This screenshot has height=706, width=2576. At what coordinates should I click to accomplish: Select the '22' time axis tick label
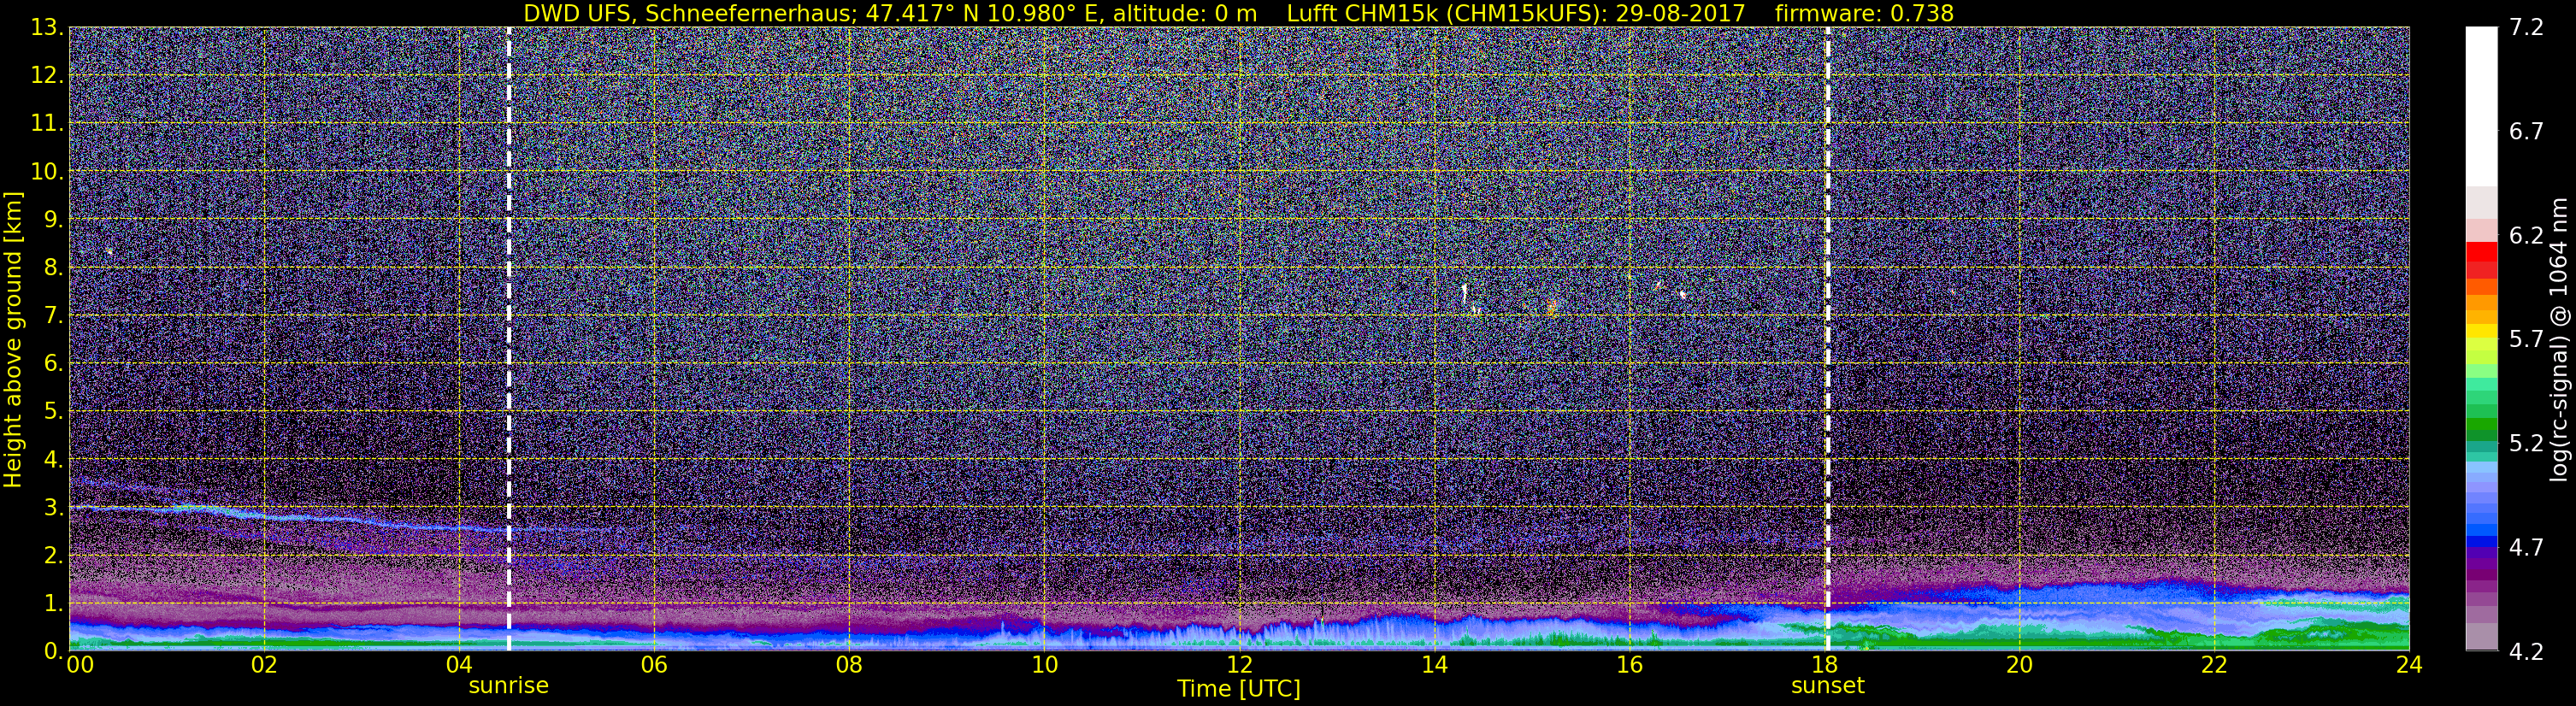pos(2214,665)
